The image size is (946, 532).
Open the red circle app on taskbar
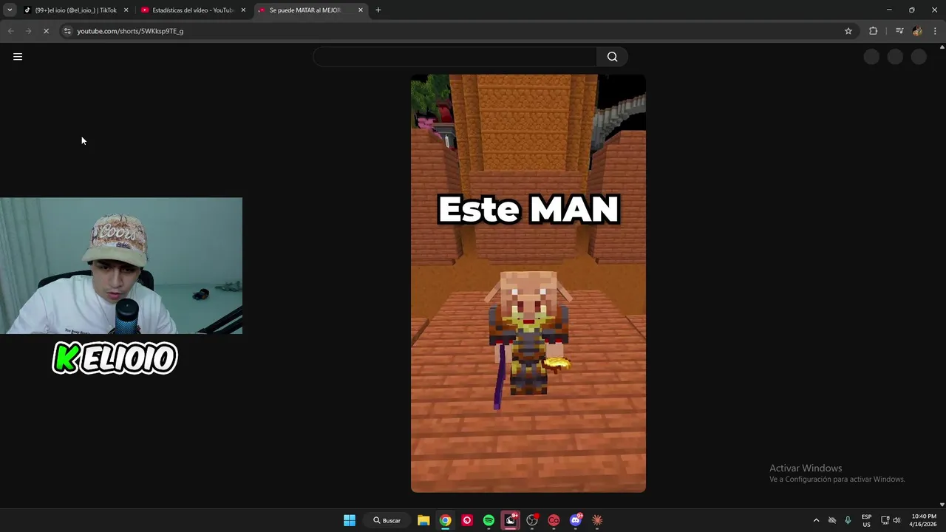tap(467, 520)
